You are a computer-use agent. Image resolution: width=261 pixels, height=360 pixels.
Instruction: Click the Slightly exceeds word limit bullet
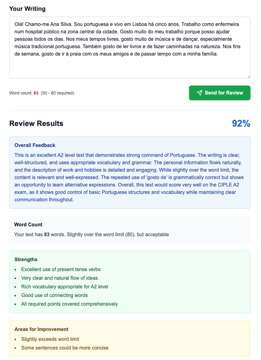50,339
